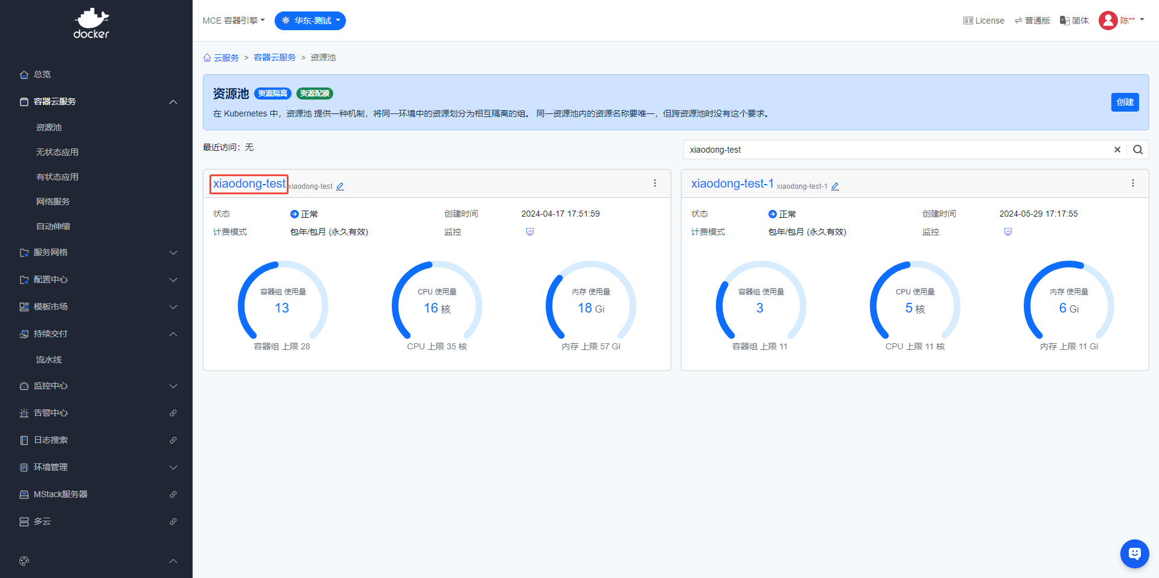Click the edit pencil icon beside xiaodong-test
This screenshot has height=578, width=1159.
pyautogui.click(x=340, y=186)
